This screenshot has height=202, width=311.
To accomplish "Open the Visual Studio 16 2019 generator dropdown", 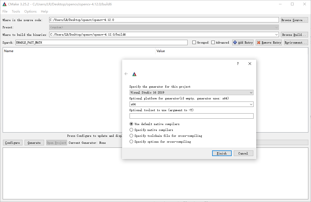I will (x=191, y=92).
